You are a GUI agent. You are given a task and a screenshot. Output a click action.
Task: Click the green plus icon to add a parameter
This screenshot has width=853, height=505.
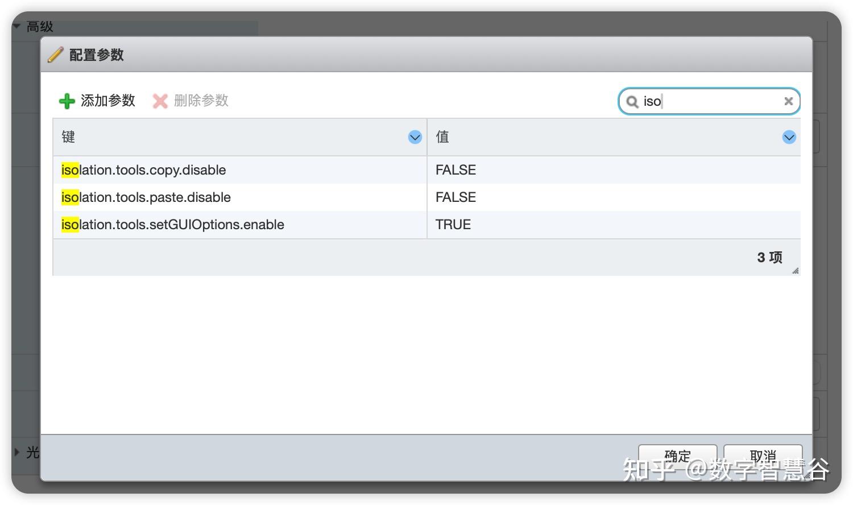(x=67, y=101)
